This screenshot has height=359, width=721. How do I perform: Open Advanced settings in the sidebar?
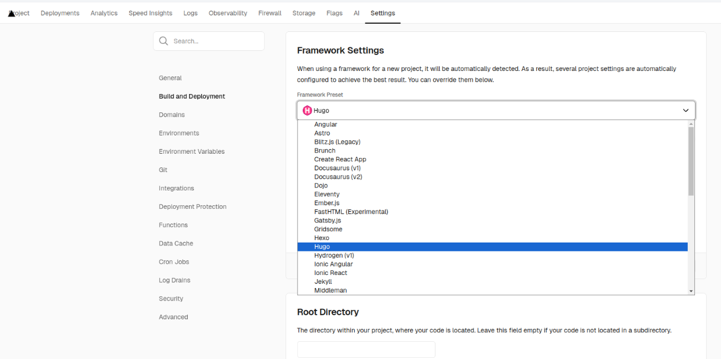[174, 317]
